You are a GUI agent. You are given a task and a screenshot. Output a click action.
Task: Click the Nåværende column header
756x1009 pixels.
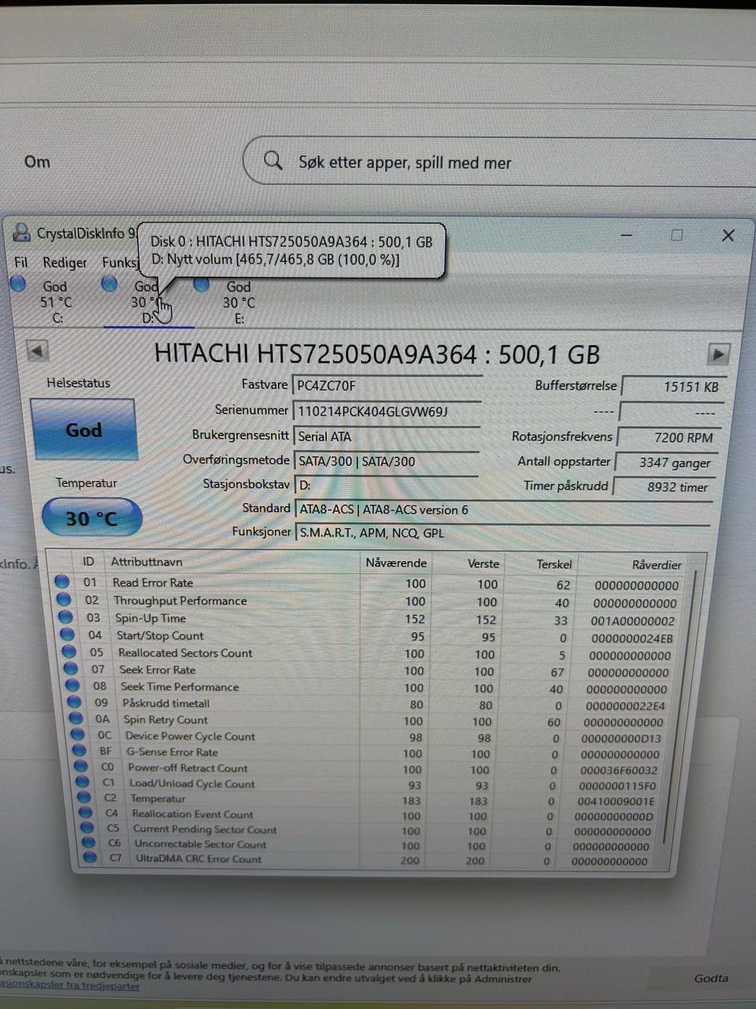[396, 563]
